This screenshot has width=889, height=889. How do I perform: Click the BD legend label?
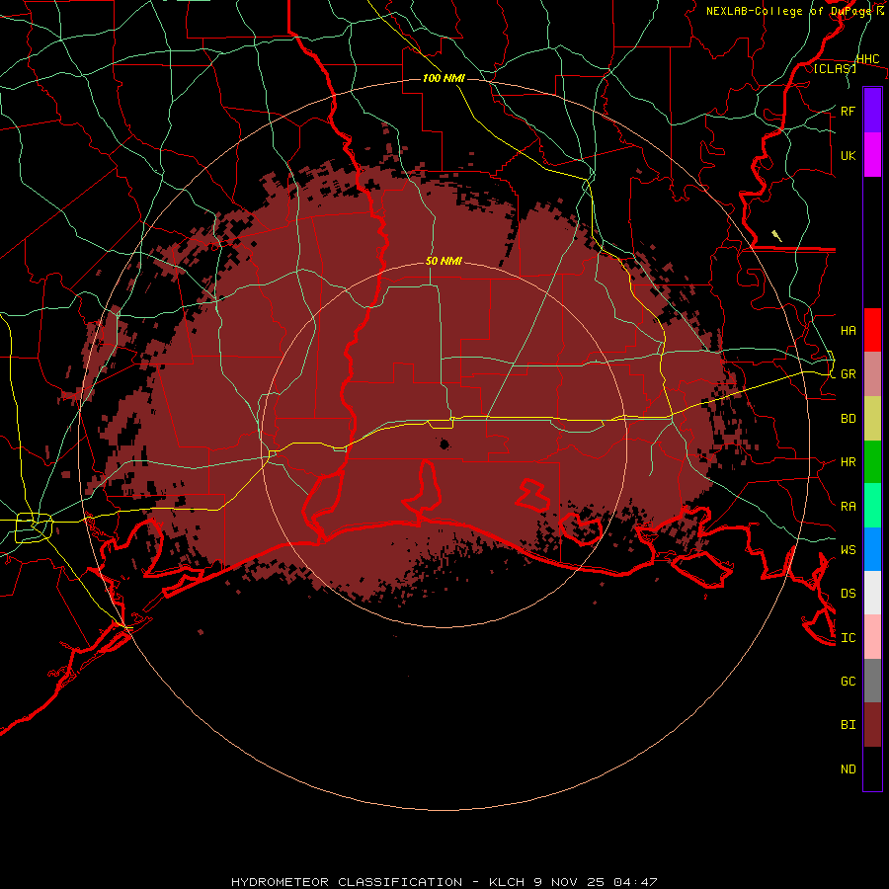pos(848,419)
